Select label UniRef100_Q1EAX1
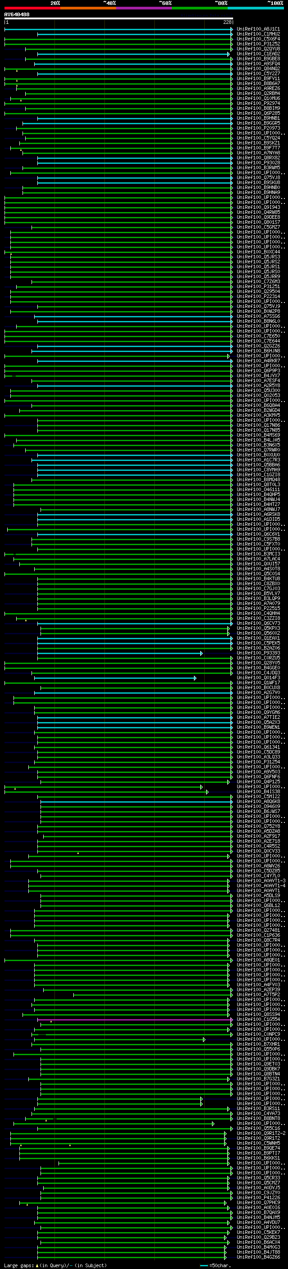The height and width of the screenshot is (1269, 288). tap(258, 638)
